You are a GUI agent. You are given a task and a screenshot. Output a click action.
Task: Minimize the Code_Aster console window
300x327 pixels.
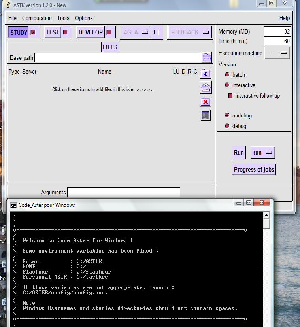(x=239, y=202)
